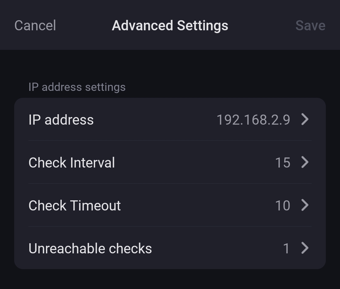Click the "IP address" label text
The height and width of the screenshot is (289, 340).
61,120
